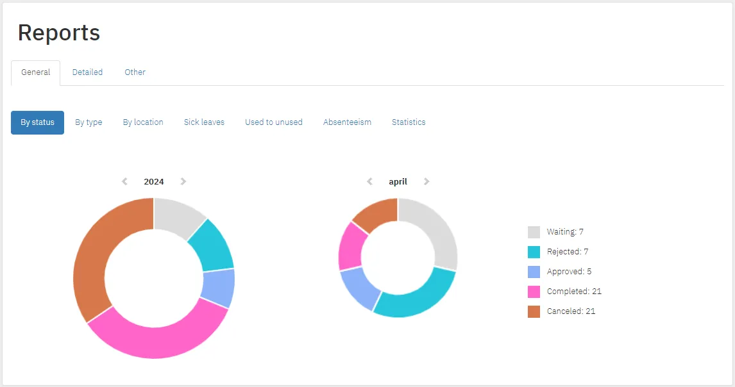The width and height of the screenshot is (735, 387).
Task: Open the Absenteeism report
Action: (347, 122)
